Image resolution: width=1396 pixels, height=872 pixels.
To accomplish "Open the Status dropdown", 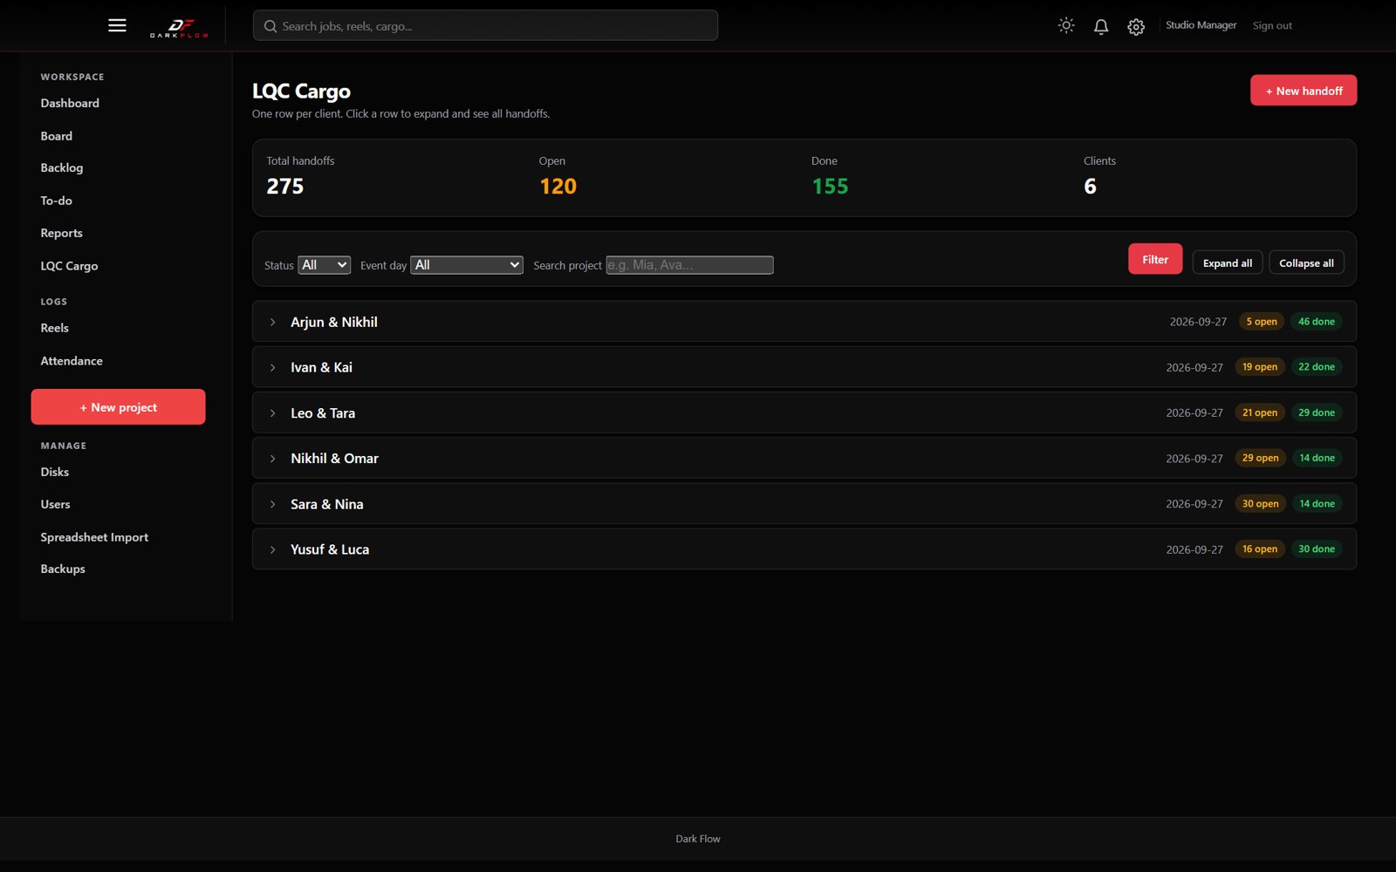I will [x=324, y=265].
